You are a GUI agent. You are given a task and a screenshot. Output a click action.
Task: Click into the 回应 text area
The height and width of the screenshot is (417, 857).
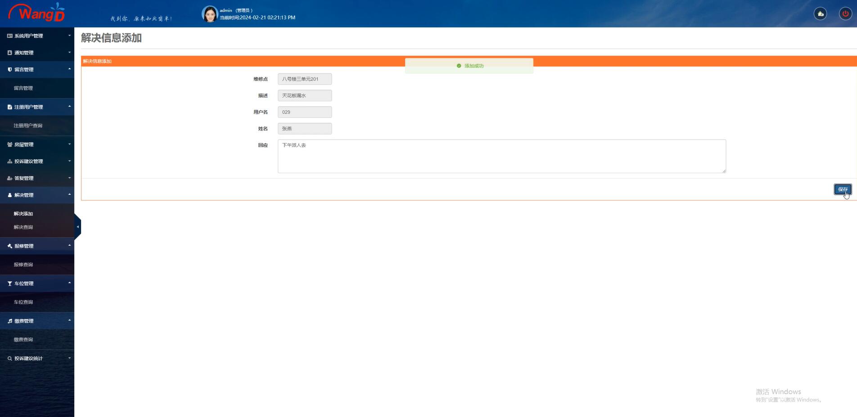tap(501, 156)
